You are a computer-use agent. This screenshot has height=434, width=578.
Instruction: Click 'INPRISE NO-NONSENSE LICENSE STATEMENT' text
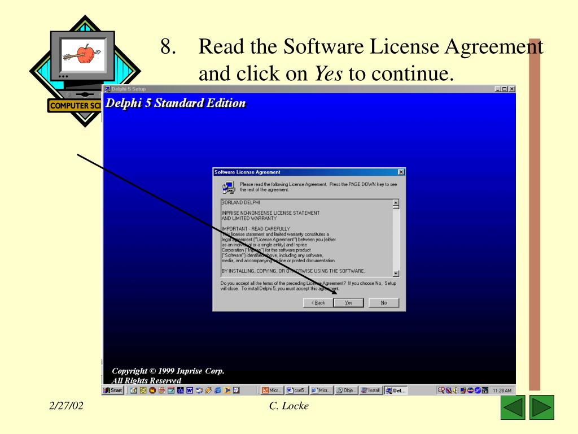click(270, 213)
